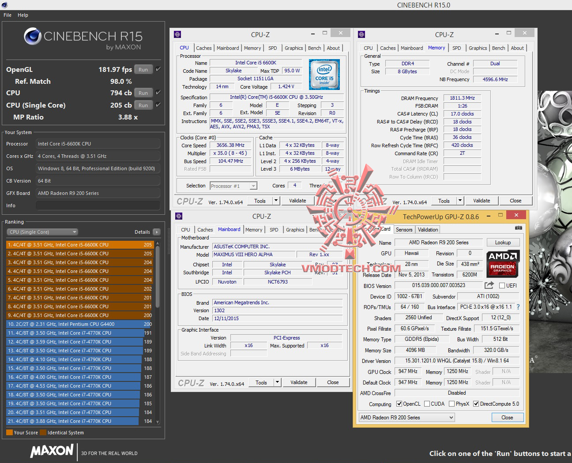Screen dimensions: 572x463
Task: Click the BIOS share/upload icon in GPU-Z
Action: (489, 285)
